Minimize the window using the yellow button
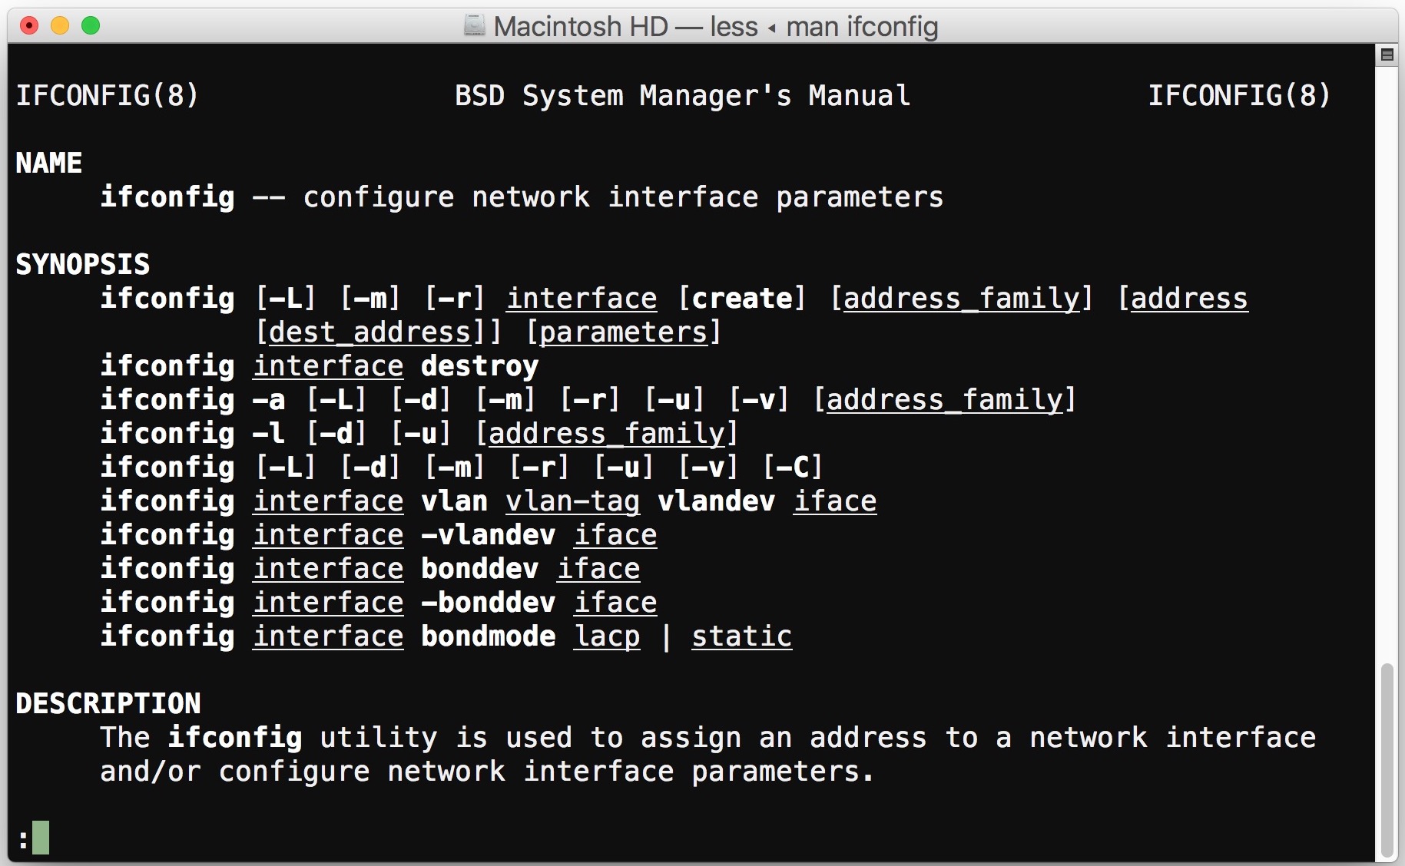1405x866 pixels. tap(60, 26)
